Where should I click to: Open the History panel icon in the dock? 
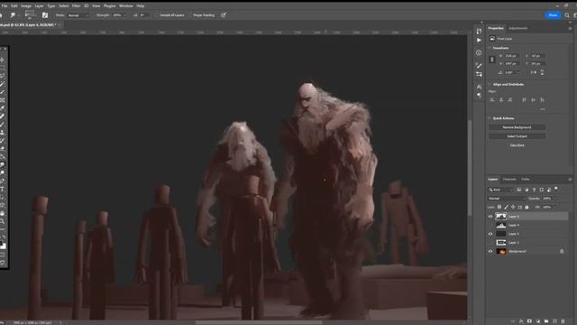tap(479, 32)
